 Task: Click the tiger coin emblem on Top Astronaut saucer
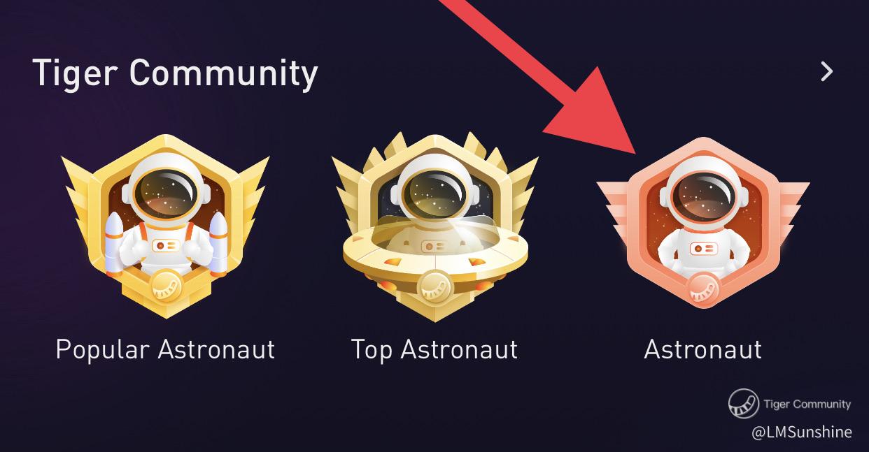(x=434, y=288)
